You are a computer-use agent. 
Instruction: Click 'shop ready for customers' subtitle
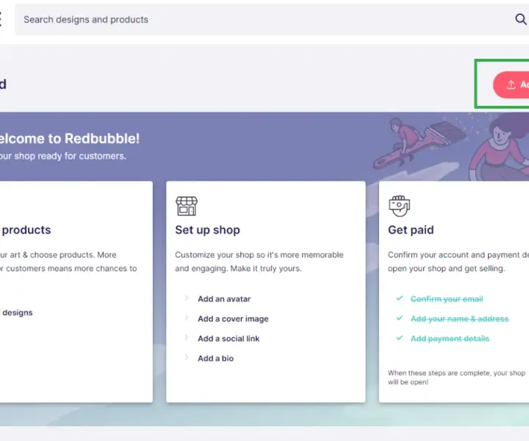(x=63, y=157)
